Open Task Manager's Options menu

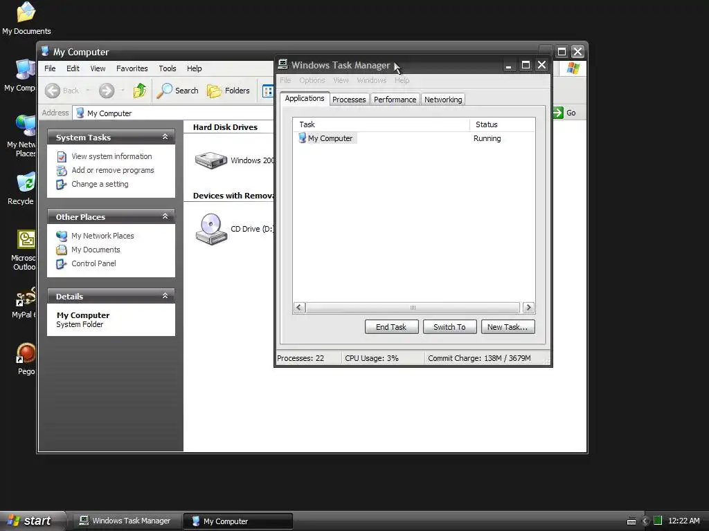point(312,80)
